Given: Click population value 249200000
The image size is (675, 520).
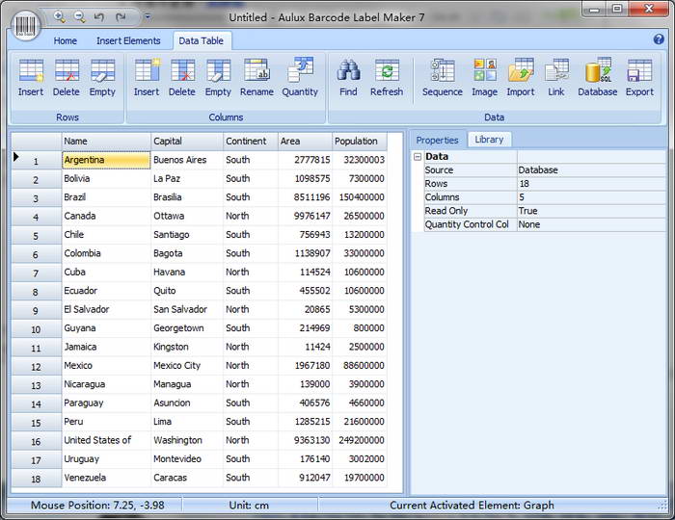Looking at the screenshot, I should point(360,440).
